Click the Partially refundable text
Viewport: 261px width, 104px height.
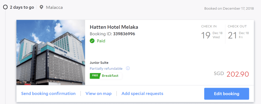click(106, 68)
